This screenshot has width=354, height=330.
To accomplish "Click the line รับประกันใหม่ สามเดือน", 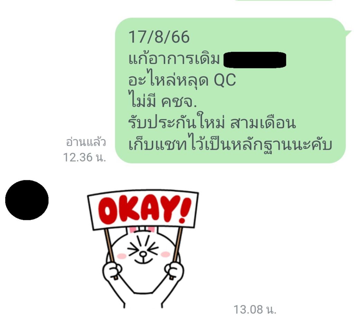I will click(x=212, y=123).
